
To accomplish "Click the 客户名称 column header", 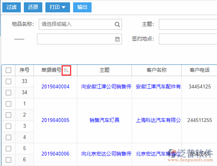I will click(x=157, y=70).
